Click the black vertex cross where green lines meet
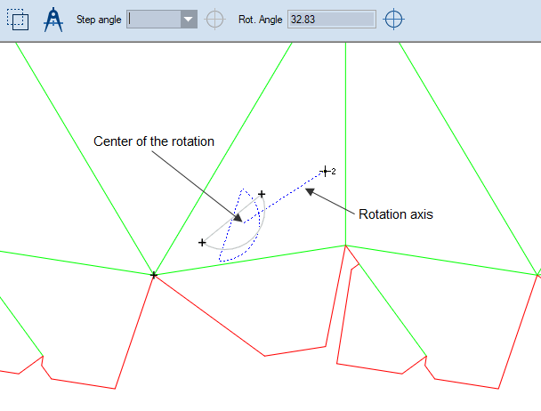 click(154, 276)
